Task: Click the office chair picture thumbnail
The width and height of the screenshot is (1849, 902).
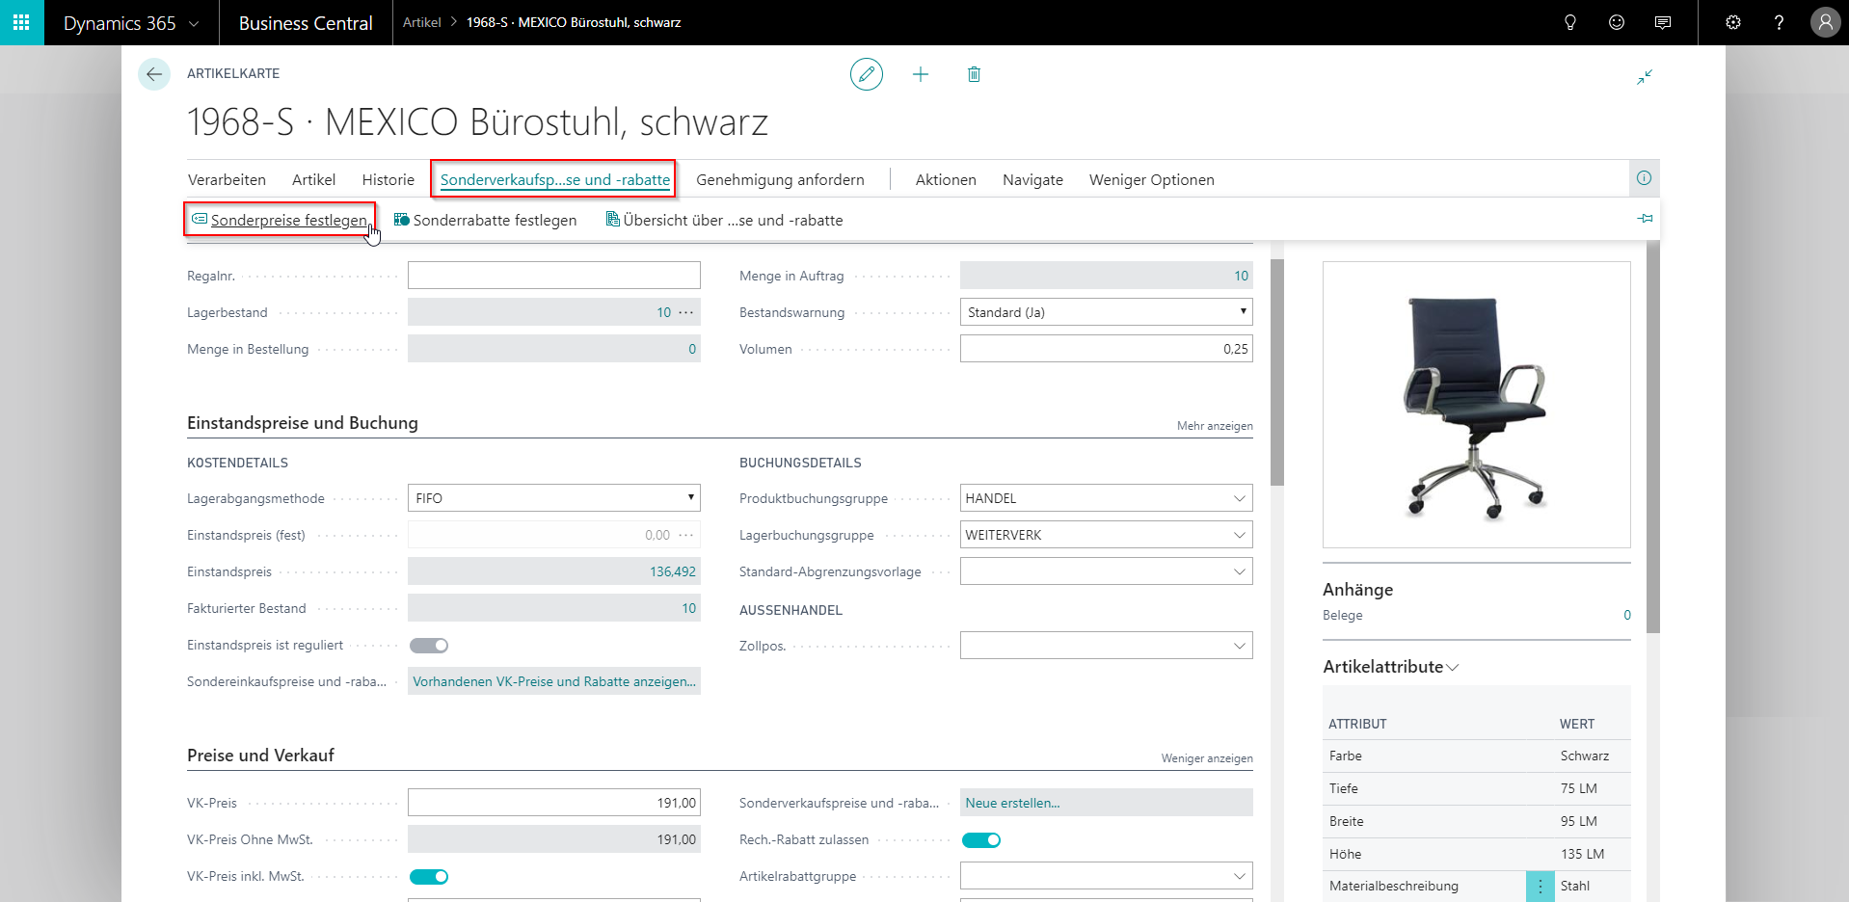Action: 1476,405
